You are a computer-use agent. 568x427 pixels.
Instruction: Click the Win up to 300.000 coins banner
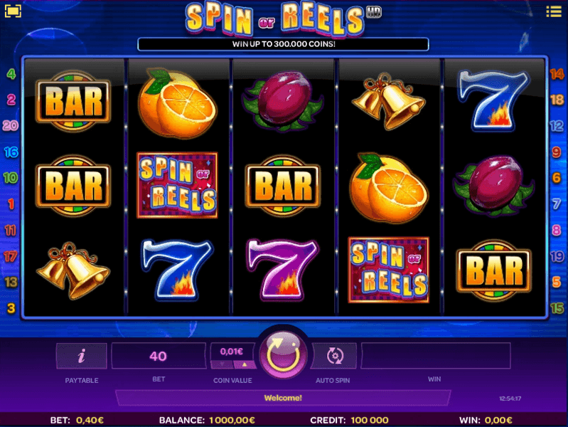click(283, 44)
